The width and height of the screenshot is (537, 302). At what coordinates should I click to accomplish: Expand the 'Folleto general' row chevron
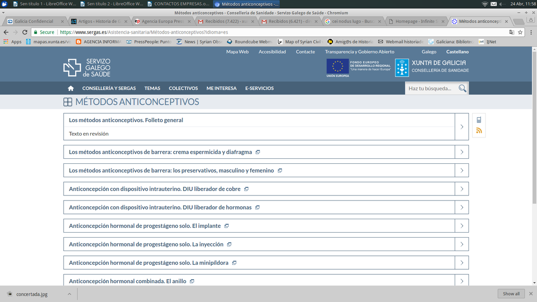[x=462, y=127]
